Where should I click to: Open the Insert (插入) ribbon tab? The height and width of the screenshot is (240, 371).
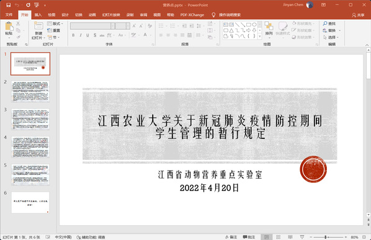[x=38, y=15]
